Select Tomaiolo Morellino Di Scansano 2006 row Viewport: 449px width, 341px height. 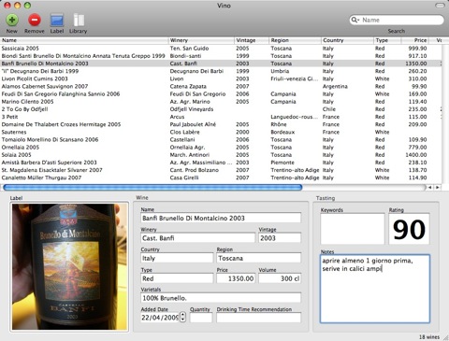(221, 139)
